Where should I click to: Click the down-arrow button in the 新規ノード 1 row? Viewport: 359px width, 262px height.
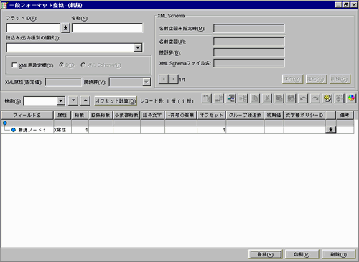pos(331,129)
